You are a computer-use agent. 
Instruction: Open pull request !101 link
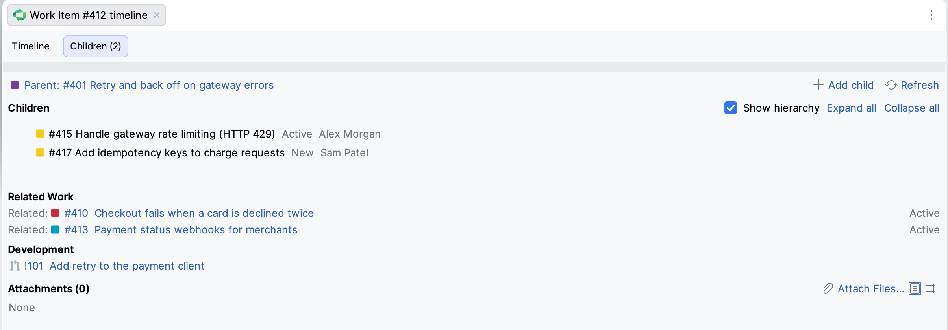[33, 266]
